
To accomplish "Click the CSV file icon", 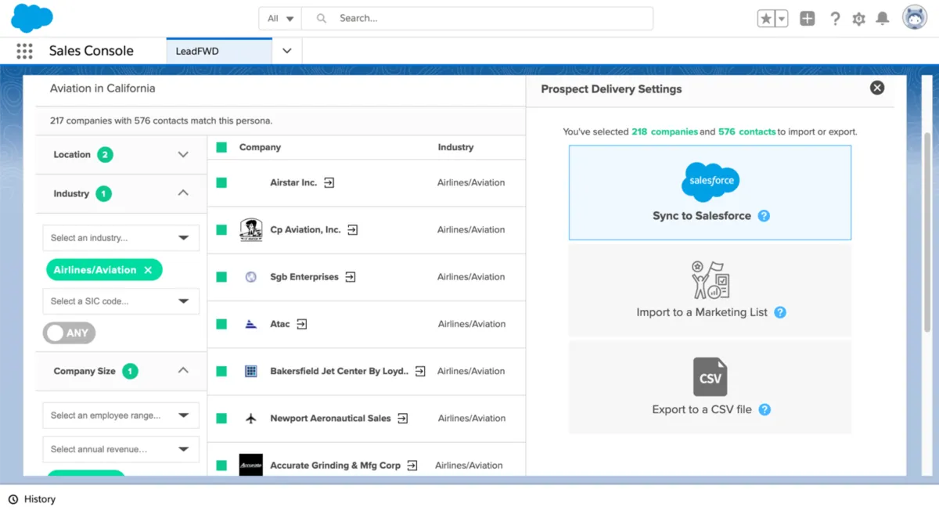I will tap(710, 376).
